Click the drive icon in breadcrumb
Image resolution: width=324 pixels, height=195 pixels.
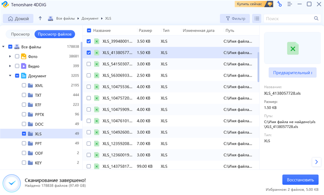coord(50,18)
